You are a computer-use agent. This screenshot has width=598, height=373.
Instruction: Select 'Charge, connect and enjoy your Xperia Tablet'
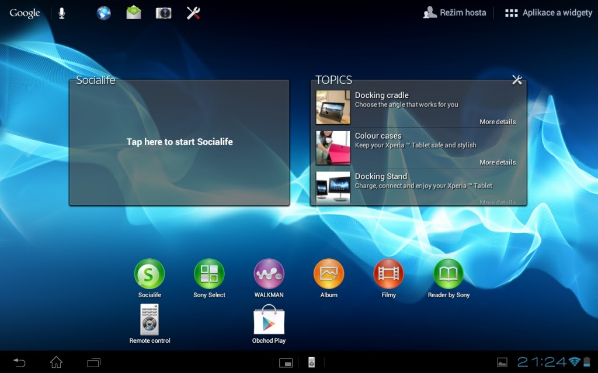(x=424, y=186)
